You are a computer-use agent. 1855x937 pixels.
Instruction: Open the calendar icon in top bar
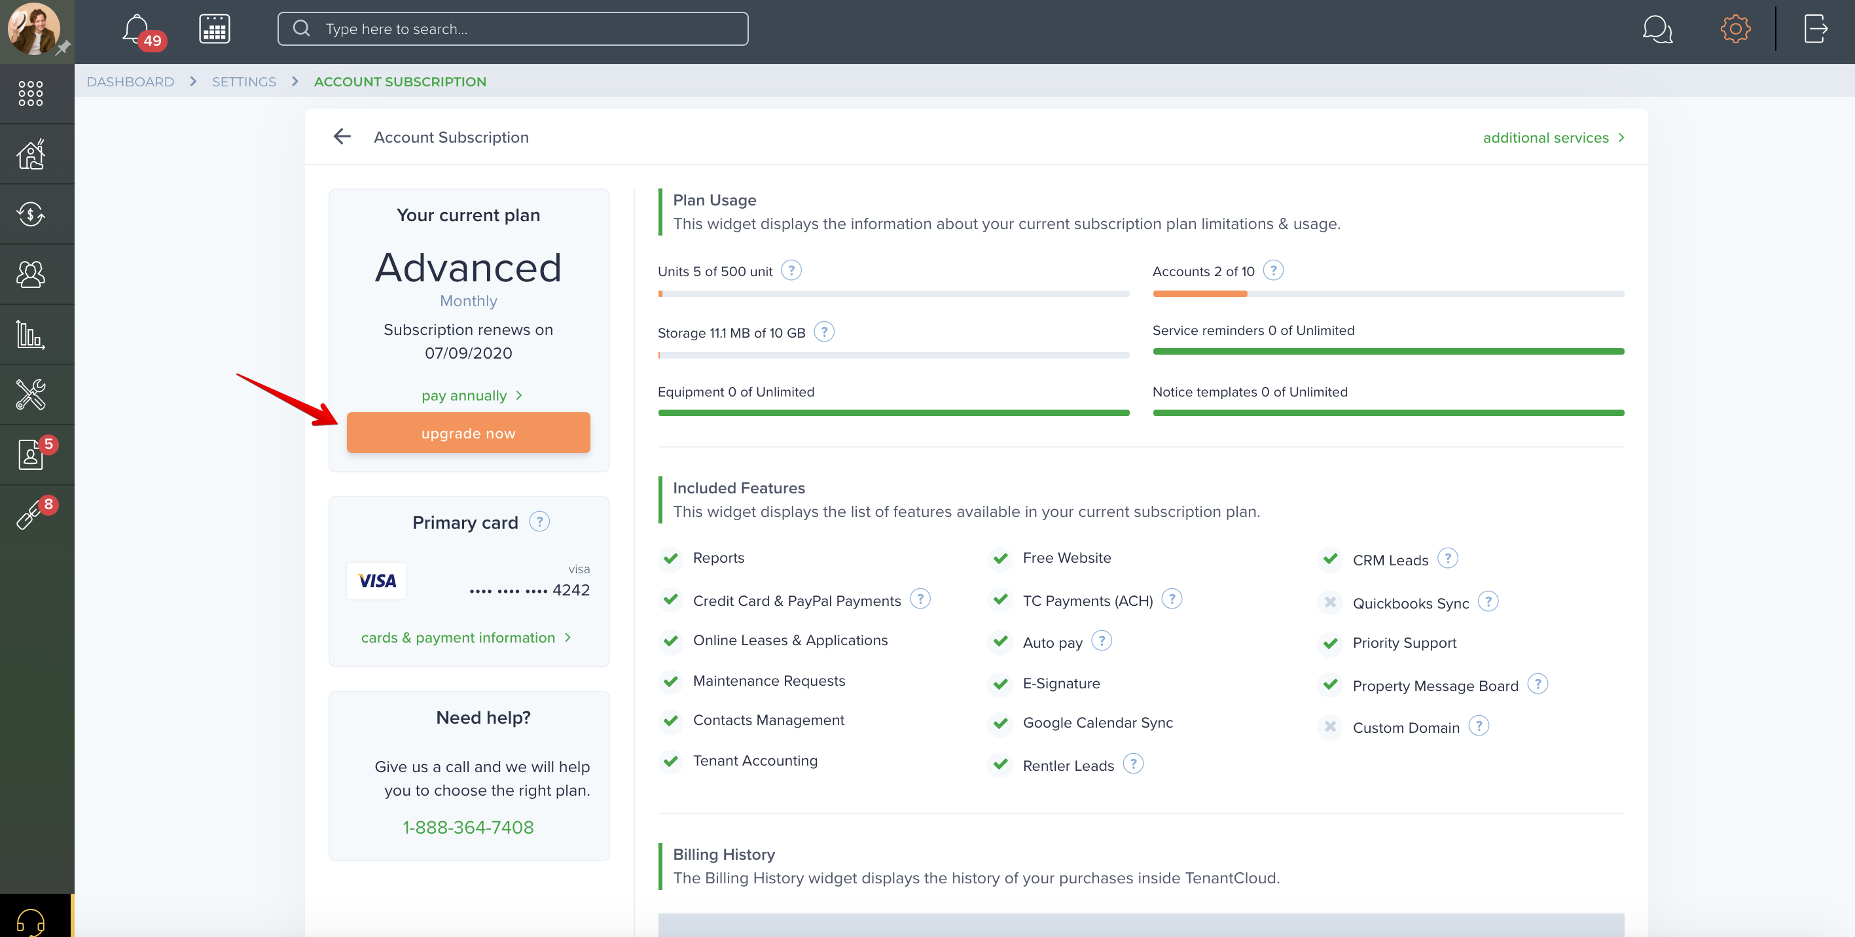[x=215, y=29]
